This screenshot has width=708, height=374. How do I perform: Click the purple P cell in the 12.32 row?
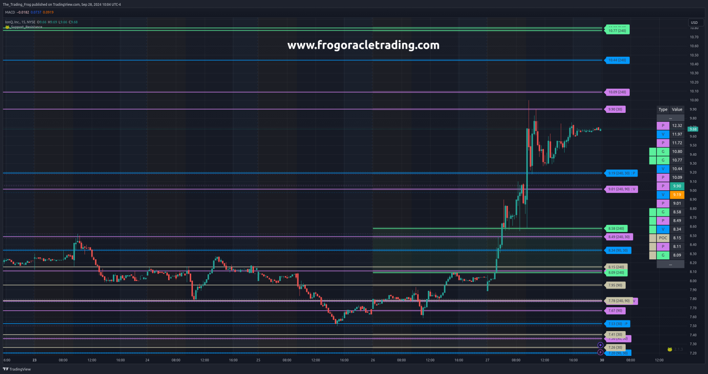pyautogui.click(x=663, y=126)
